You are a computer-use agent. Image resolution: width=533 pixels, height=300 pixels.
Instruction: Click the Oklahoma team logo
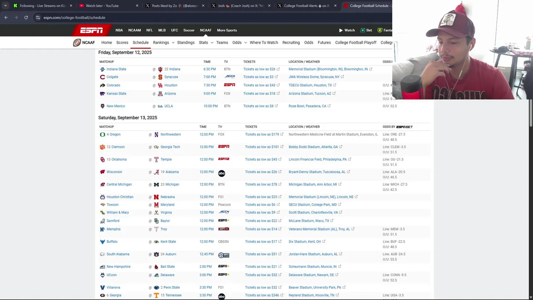pos(102,160)
